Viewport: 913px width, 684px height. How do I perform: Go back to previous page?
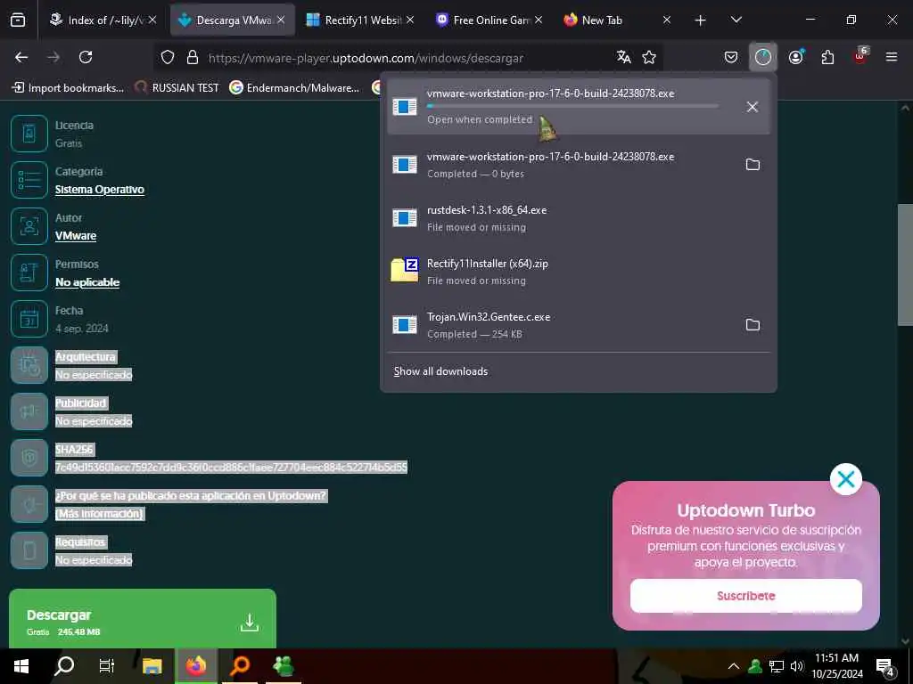click(21, 57)
